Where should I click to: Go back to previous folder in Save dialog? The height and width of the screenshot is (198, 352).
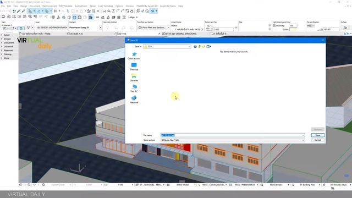coord(195,46)
